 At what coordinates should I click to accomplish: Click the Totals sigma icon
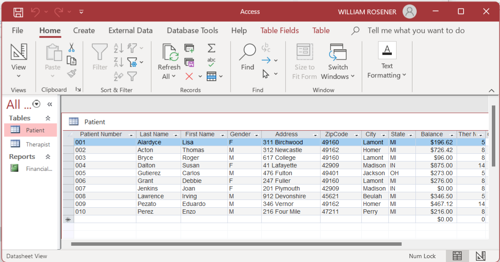[212, 48]
